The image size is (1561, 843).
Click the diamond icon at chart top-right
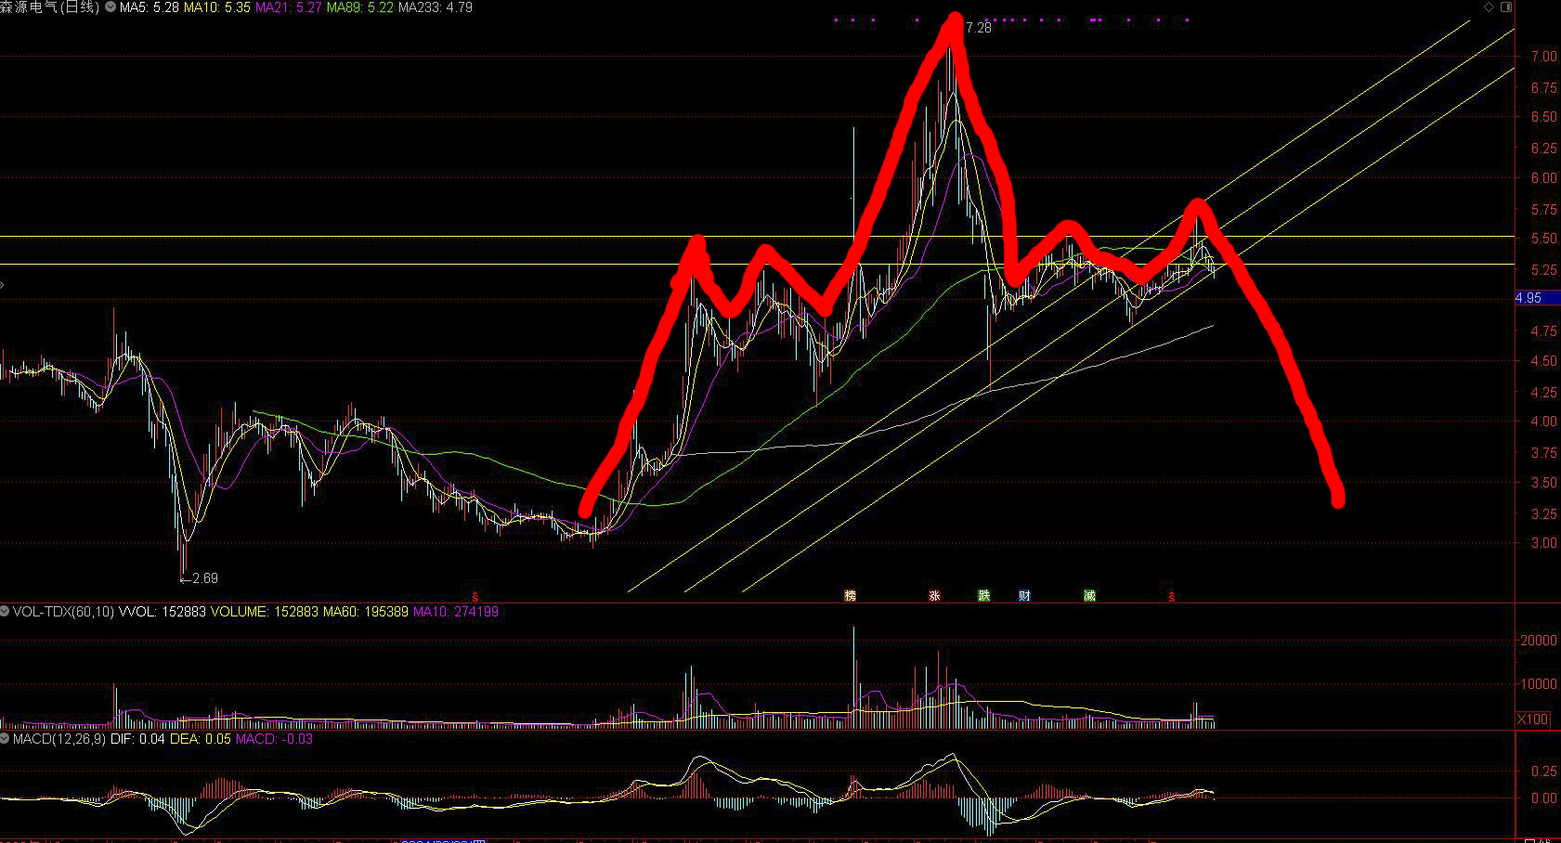coord(1489,6)
